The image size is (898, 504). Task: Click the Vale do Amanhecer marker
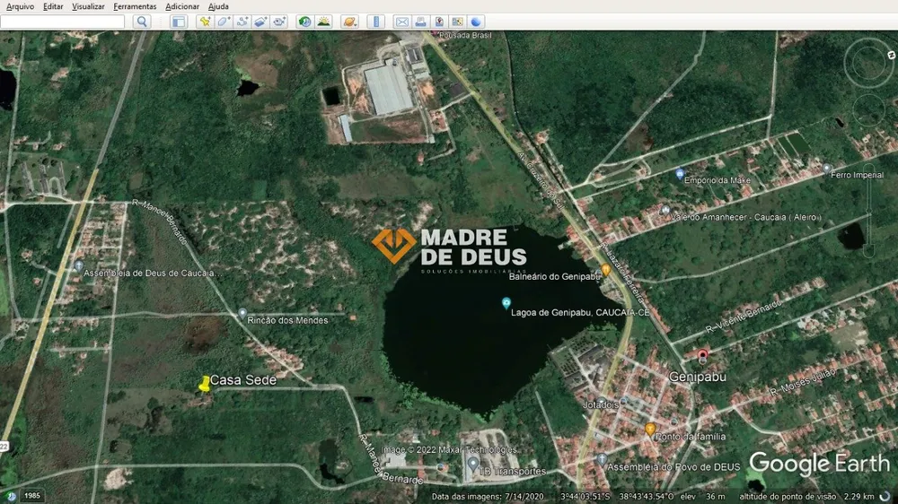point(665,211)
